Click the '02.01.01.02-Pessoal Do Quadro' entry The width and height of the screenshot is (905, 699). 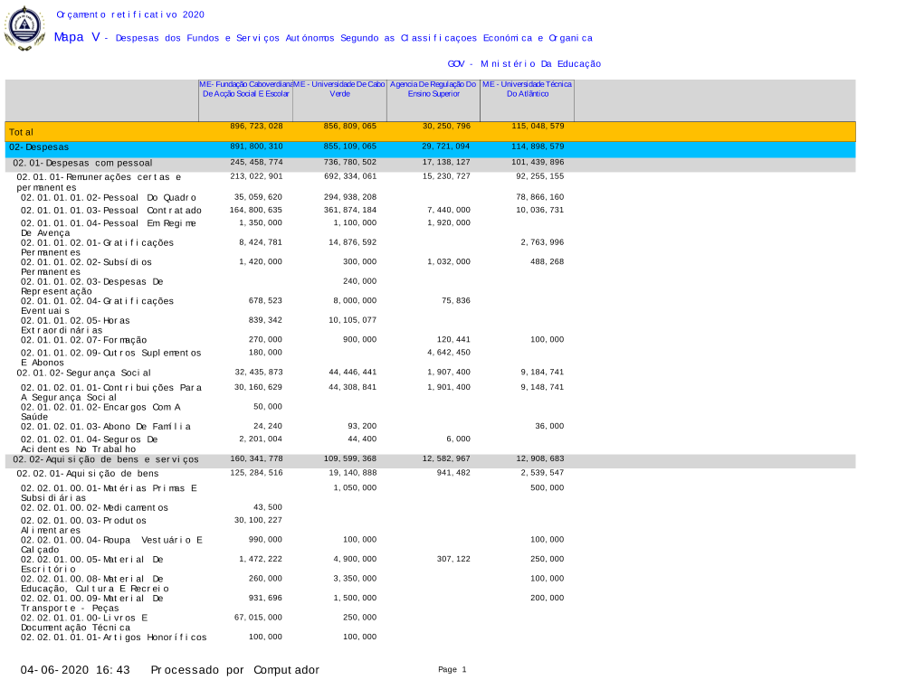point(109,197)
